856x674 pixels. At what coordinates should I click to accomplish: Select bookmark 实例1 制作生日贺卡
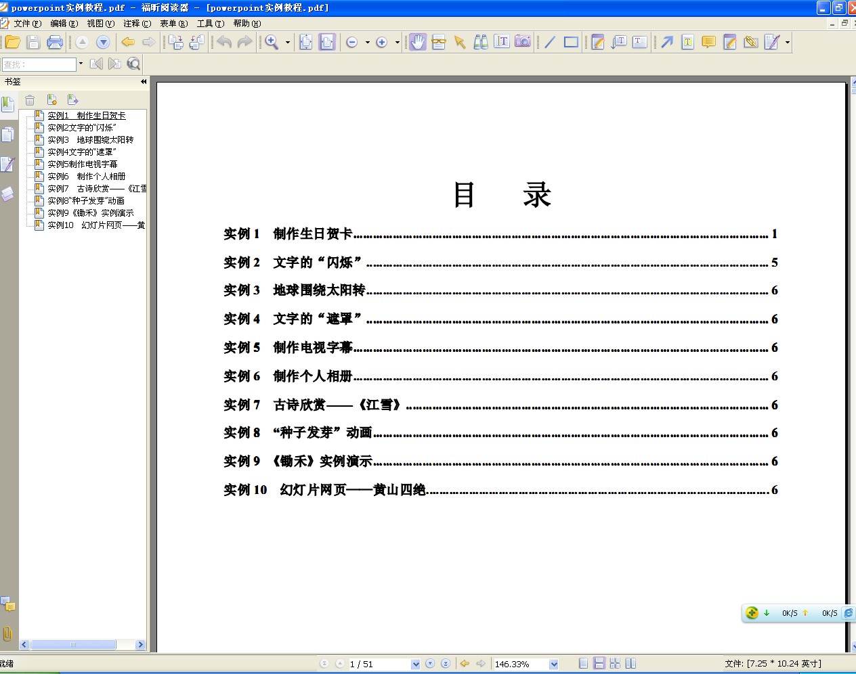(87, 116)
